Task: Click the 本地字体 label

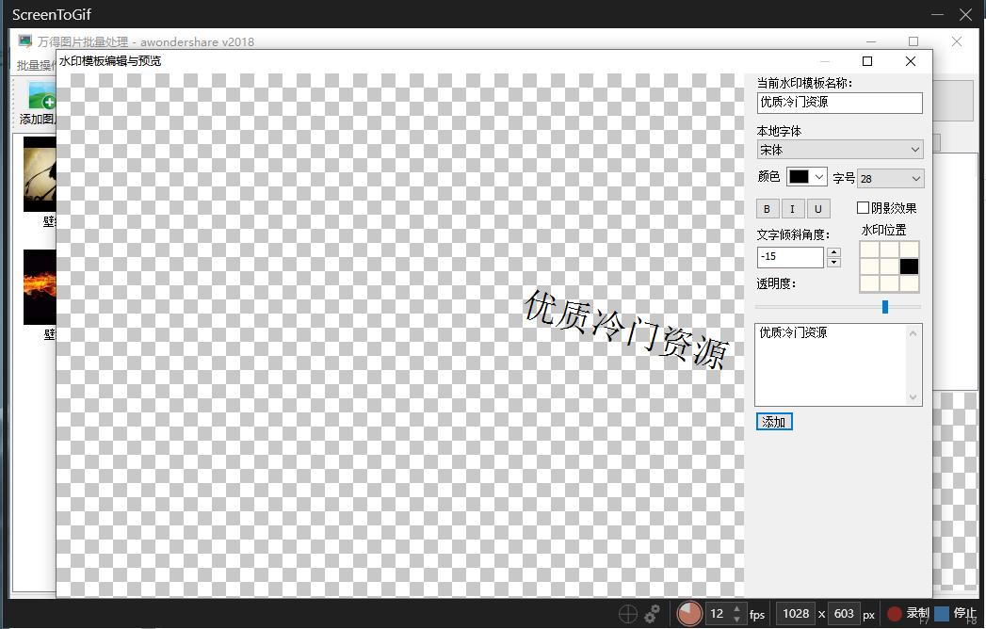Action: pyautogui.click(x=779, y=131)
